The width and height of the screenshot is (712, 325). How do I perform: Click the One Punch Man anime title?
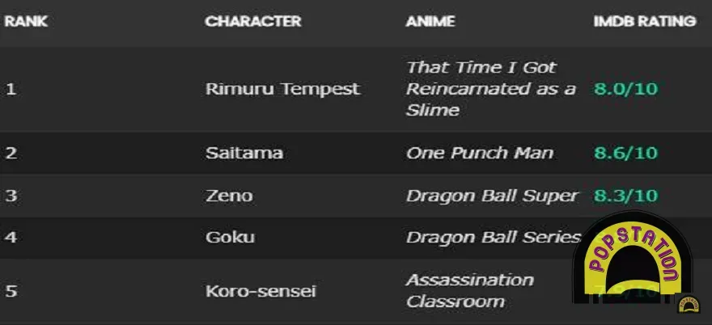pyautogui.click(x=480, y=153)
